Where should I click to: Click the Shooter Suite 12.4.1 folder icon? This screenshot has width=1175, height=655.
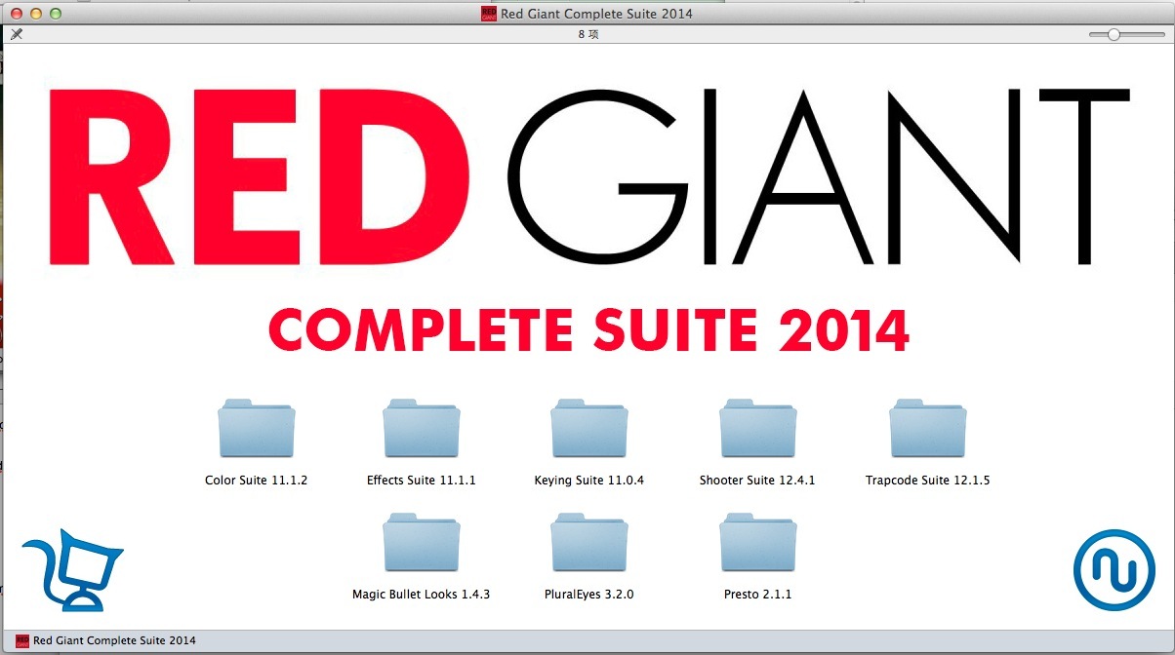(x=757, y=429)
